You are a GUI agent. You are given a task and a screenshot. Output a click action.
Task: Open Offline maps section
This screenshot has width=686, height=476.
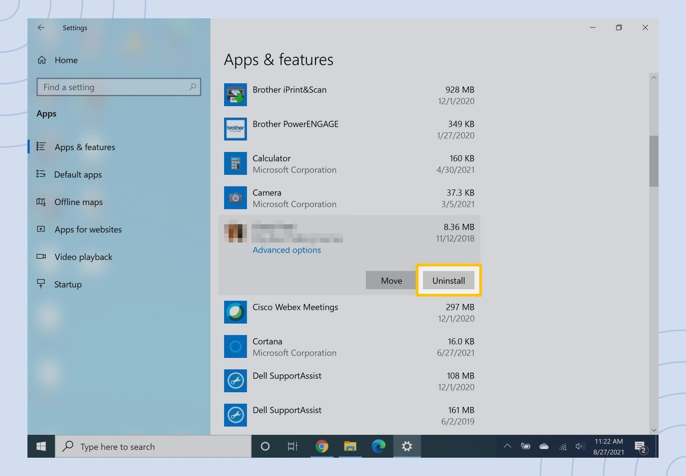[78, 202]
